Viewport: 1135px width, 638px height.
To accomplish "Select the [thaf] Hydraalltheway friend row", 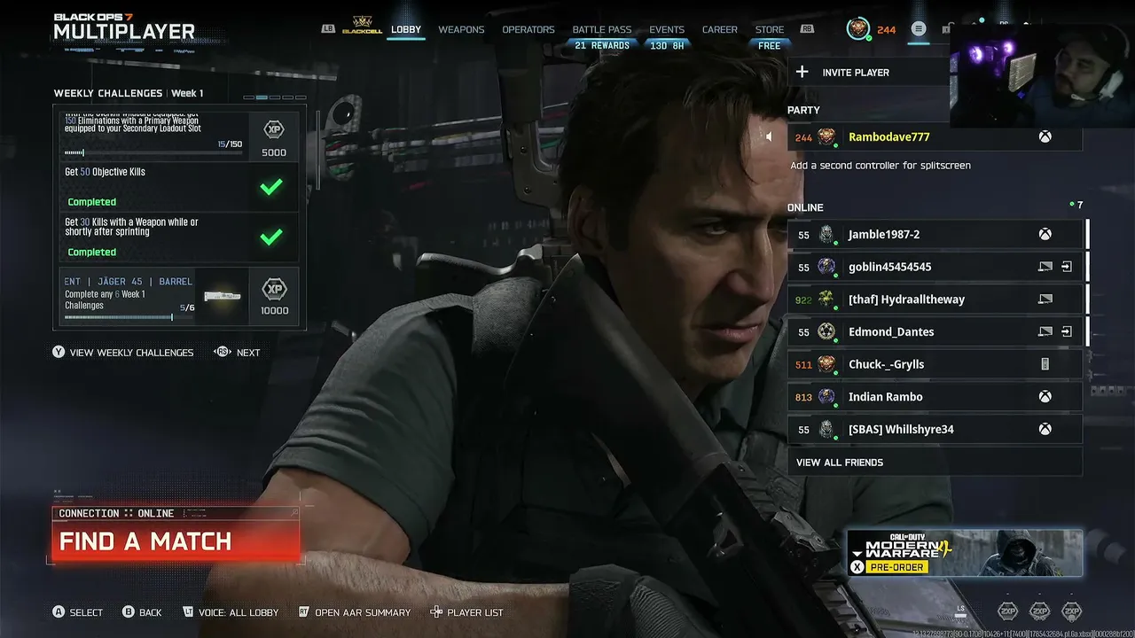I will tap(935, 300).
